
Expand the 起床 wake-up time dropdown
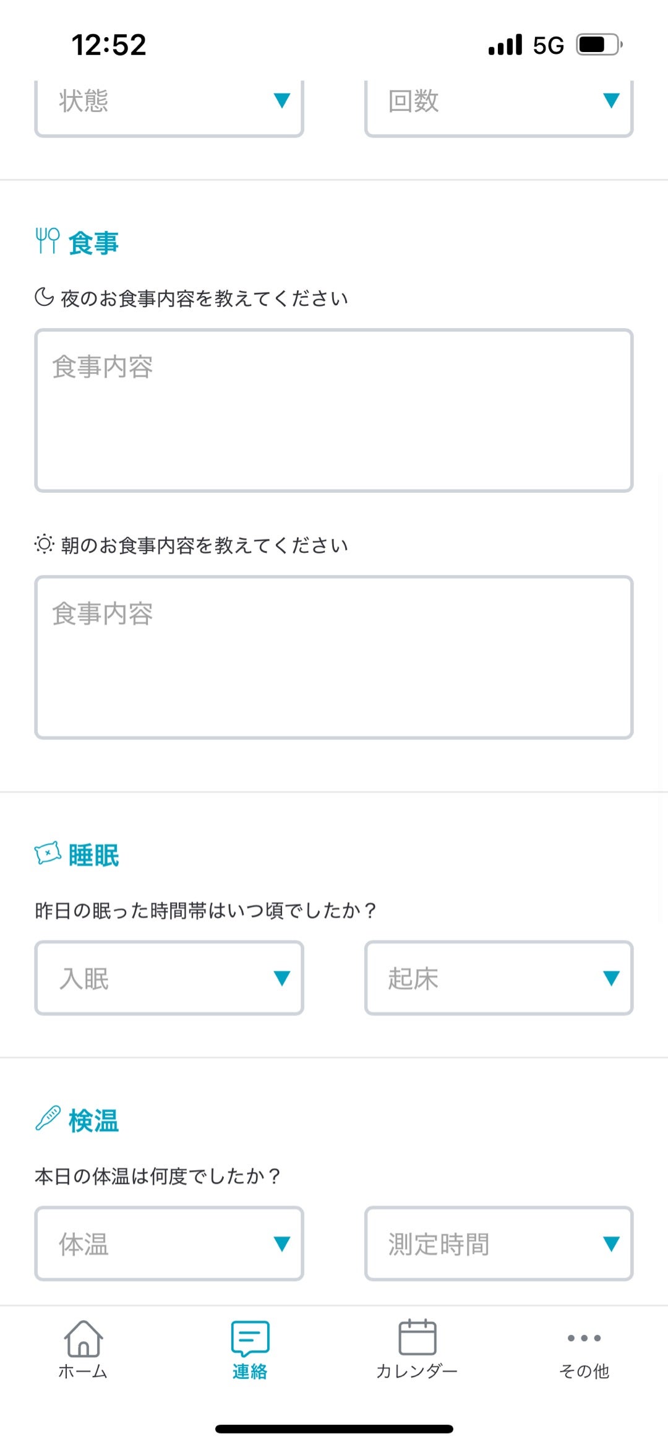(499, 978)
